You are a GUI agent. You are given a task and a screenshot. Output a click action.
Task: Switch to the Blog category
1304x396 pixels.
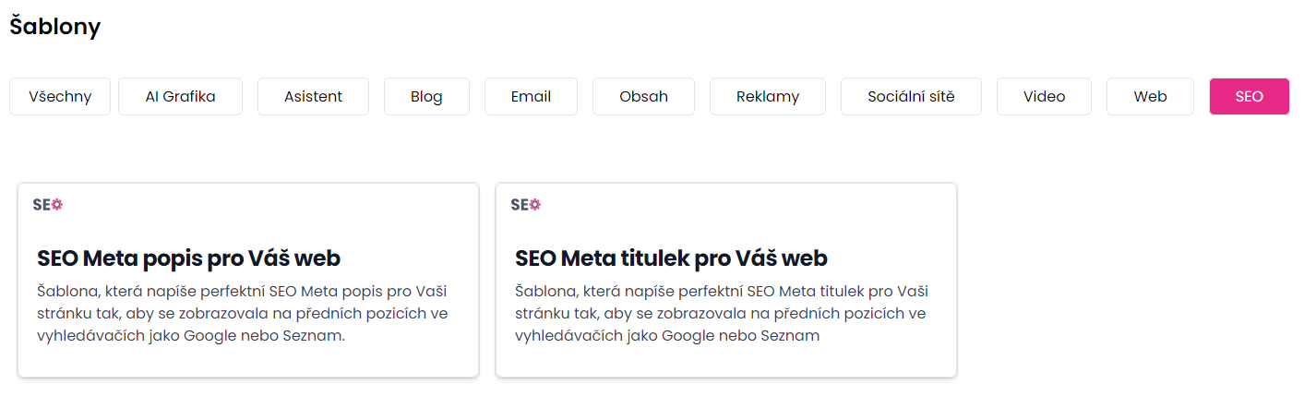[426, 96]
